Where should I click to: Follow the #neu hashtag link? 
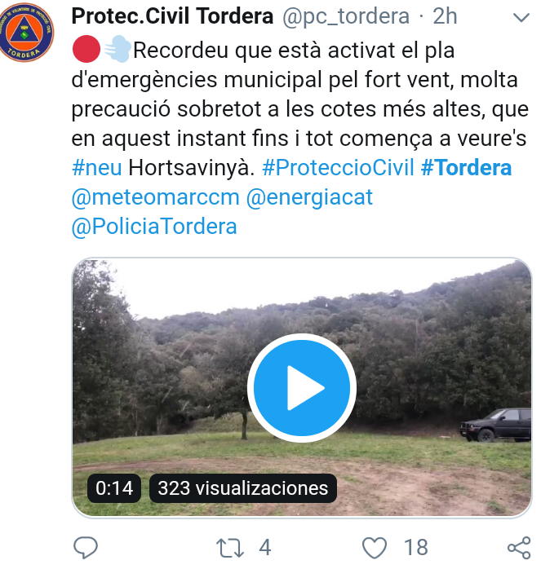(96, 168)
